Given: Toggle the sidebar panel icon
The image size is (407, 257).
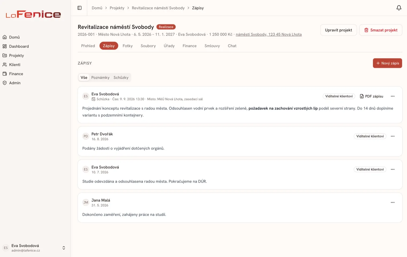Looking at the screenshot, I should [x=80, y=8].
